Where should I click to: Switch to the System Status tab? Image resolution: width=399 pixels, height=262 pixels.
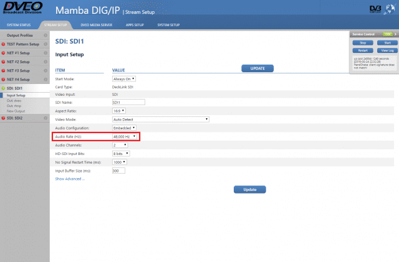click(x=19, y=25)
